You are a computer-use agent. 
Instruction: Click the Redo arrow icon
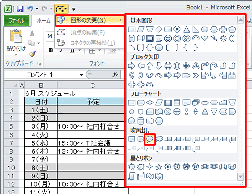click(x=45, y=9)
